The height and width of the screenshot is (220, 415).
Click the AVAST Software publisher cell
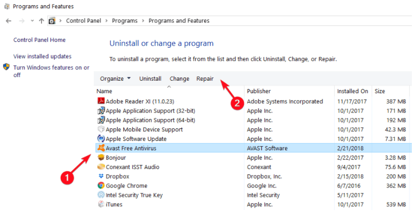(x=267, y=148)
